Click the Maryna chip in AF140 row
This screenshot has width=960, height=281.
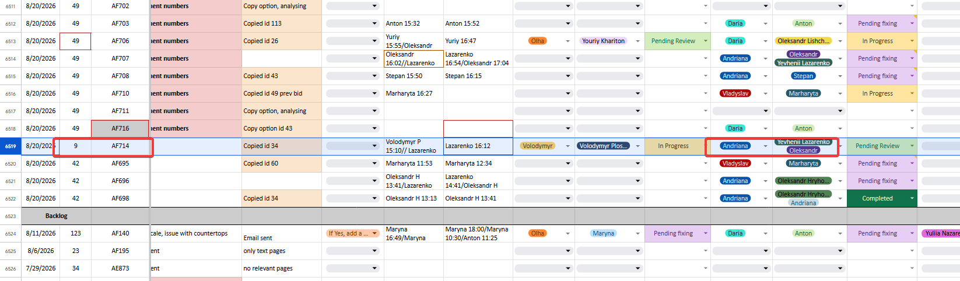coord(603,234)
